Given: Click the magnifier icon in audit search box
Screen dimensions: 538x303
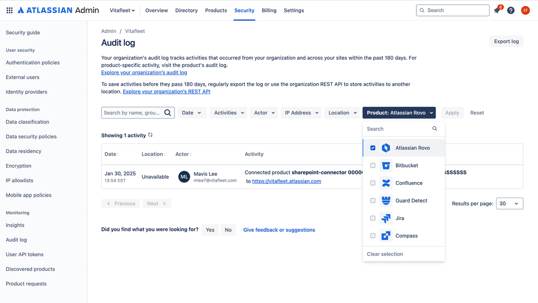Looking at the screenshot, I should click(x=167, y=113).
